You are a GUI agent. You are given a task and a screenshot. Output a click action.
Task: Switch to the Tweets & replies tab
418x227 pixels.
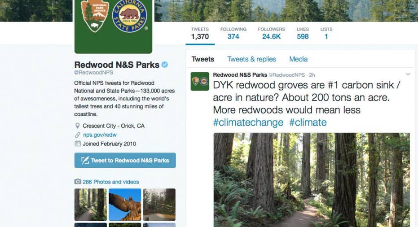coord(251,59)
